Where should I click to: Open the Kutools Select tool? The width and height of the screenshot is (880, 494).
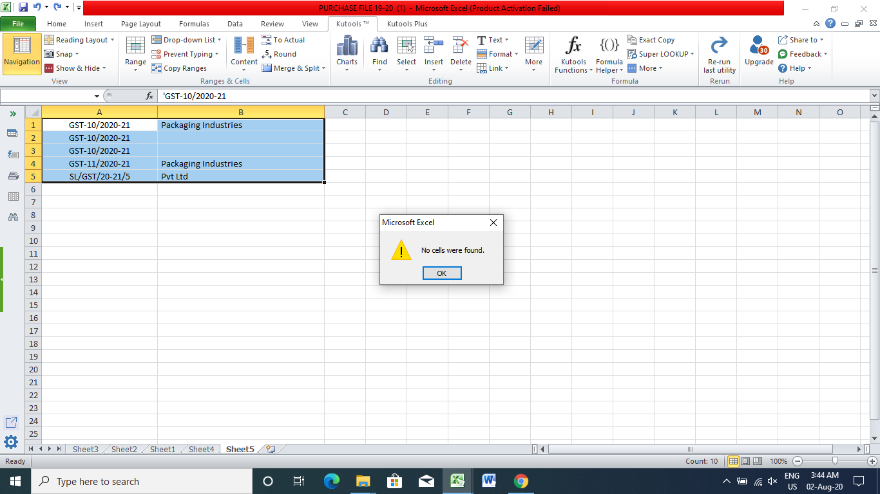[407, 54]
